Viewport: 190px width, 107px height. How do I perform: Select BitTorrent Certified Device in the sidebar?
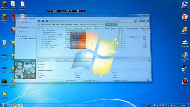tap(28, 39)
